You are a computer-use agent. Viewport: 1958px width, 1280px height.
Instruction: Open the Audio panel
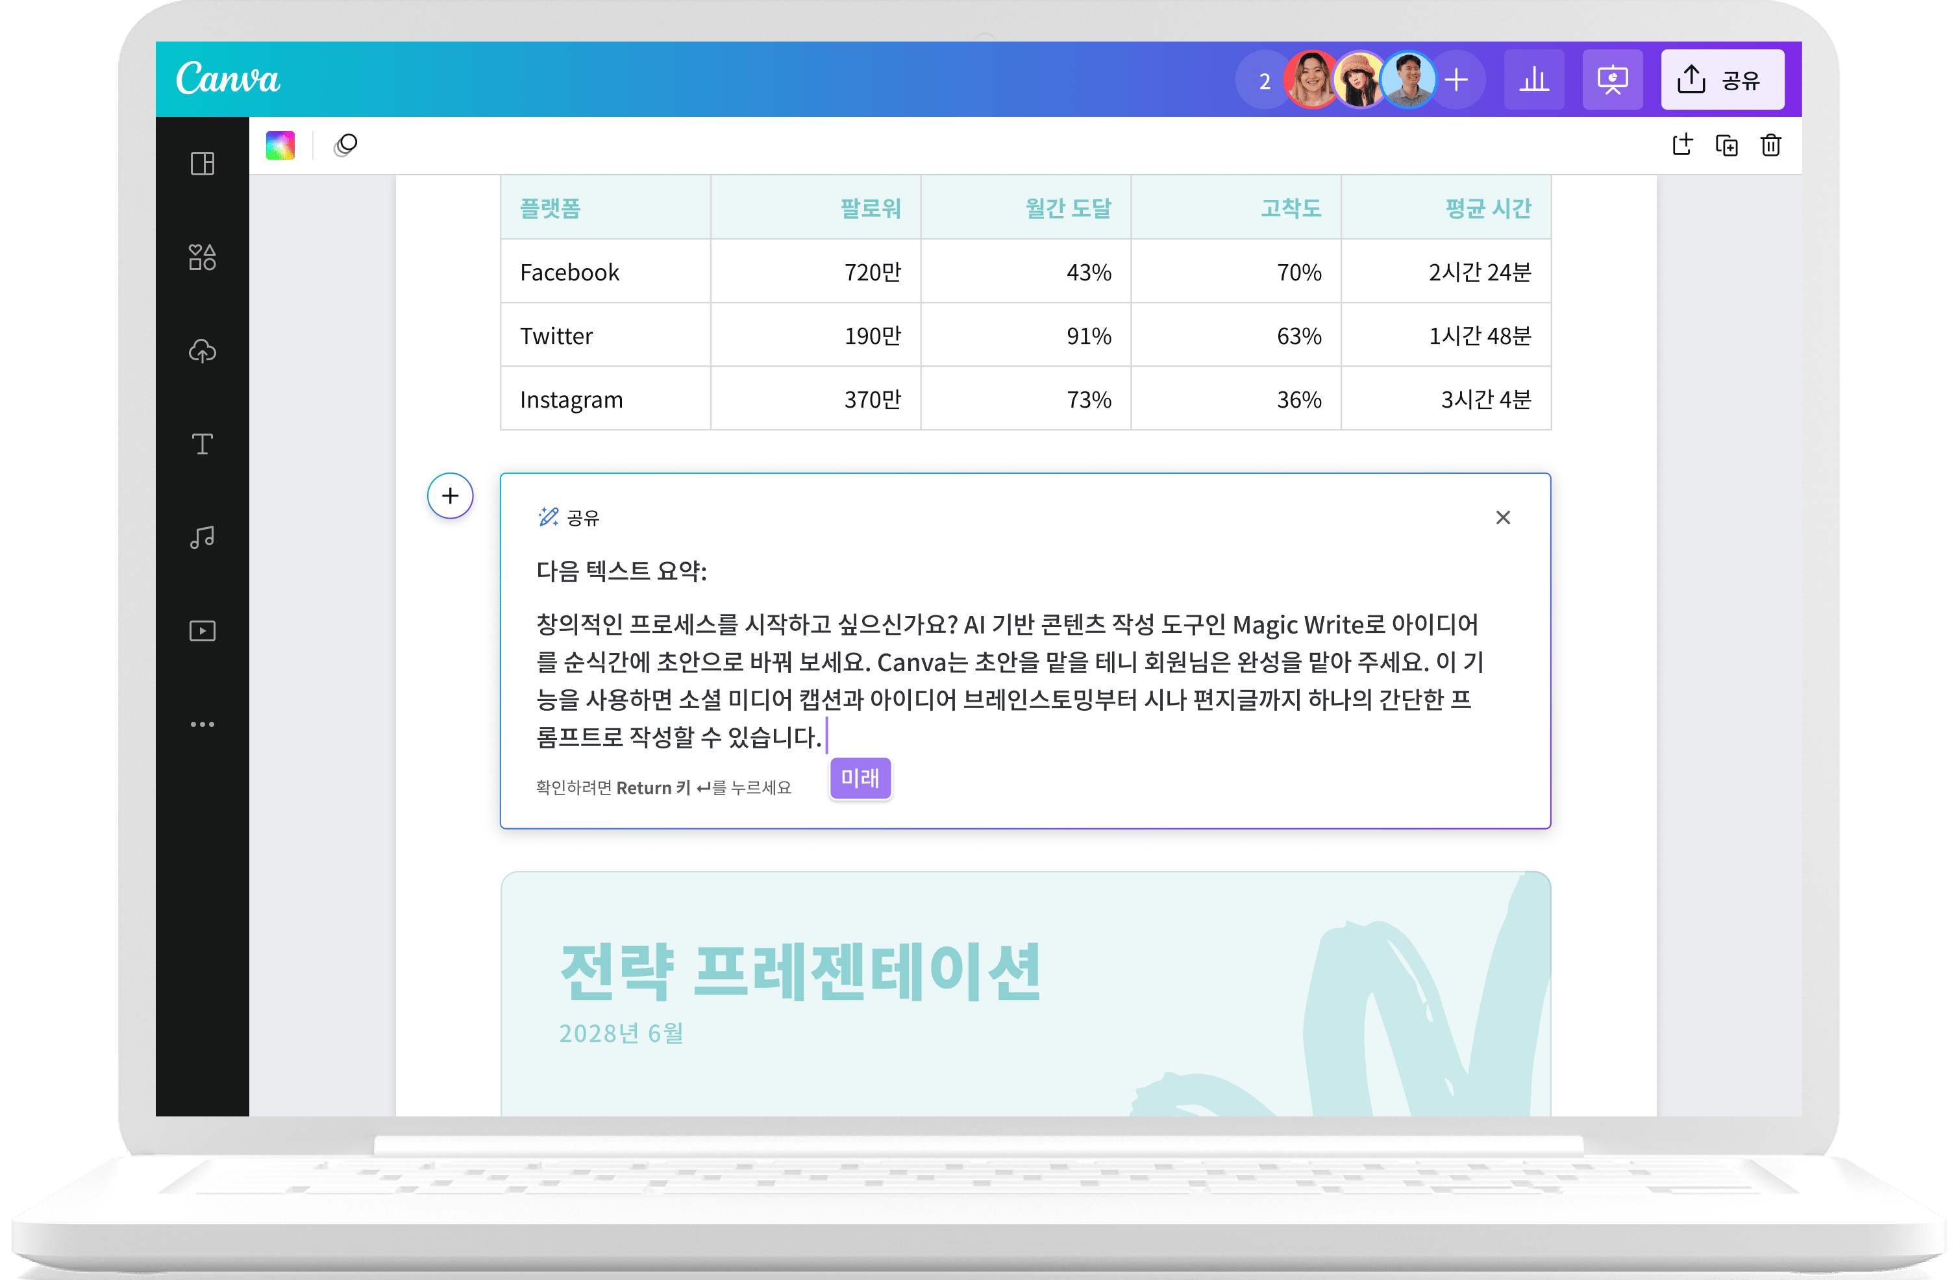201,537
